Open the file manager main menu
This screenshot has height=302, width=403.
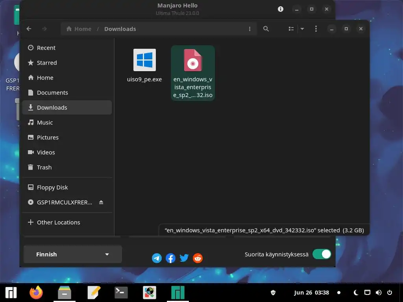pyautogui.click(x=316, y=29)
